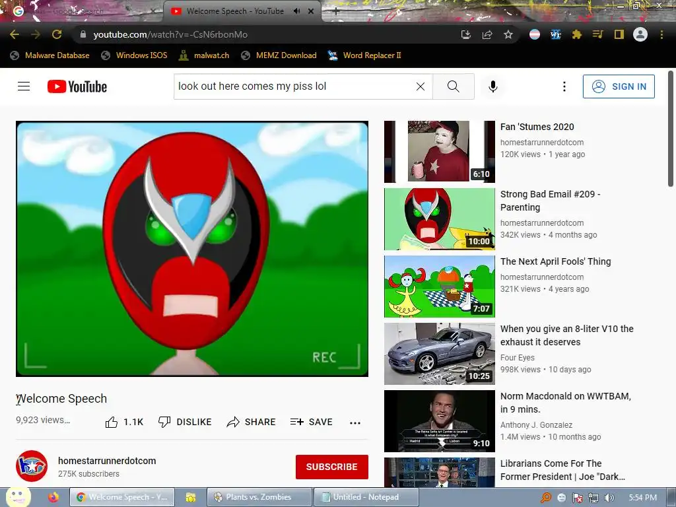Open the media control playlist icon

597,34
